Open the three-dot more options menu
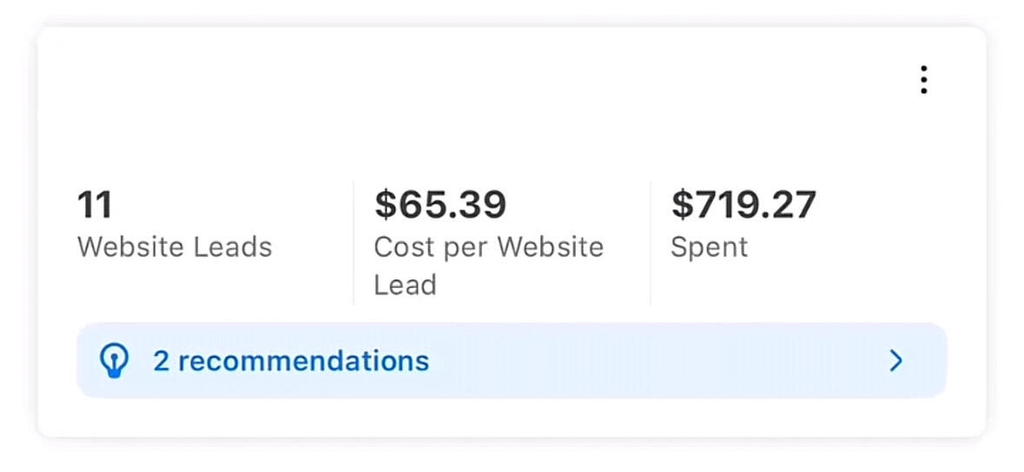Image resolution: width=1024 pixels, height=472 pixels. (923, 80)
